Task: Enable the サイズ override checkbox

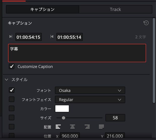Action: coord(12,118)
